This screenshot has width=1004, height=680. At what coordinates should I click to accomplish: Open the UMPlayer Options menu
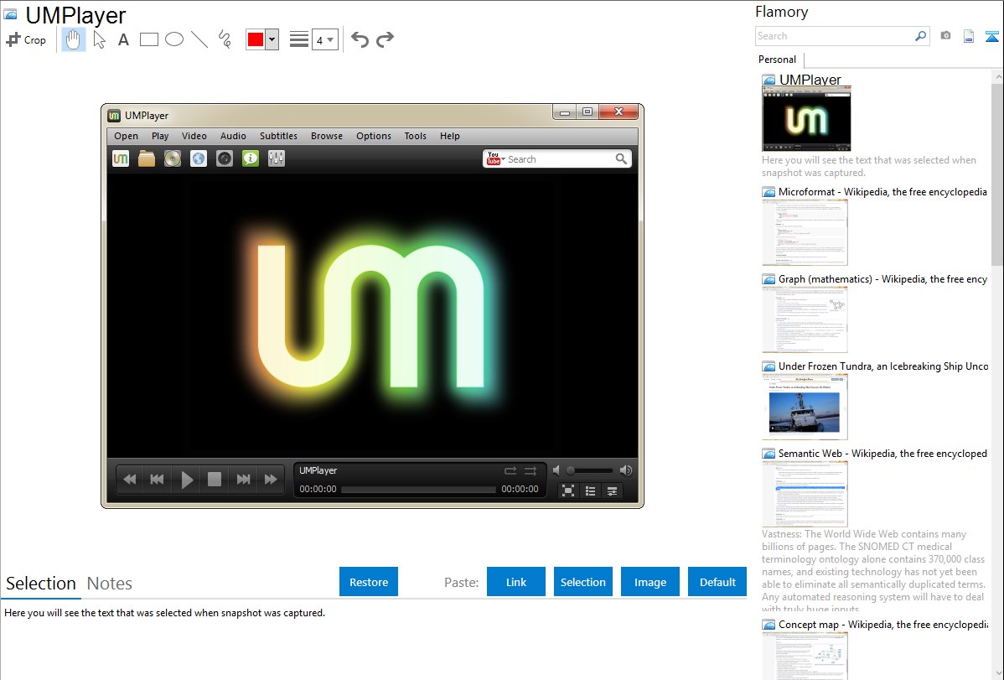pyautogui.click(x=374, y=136)
